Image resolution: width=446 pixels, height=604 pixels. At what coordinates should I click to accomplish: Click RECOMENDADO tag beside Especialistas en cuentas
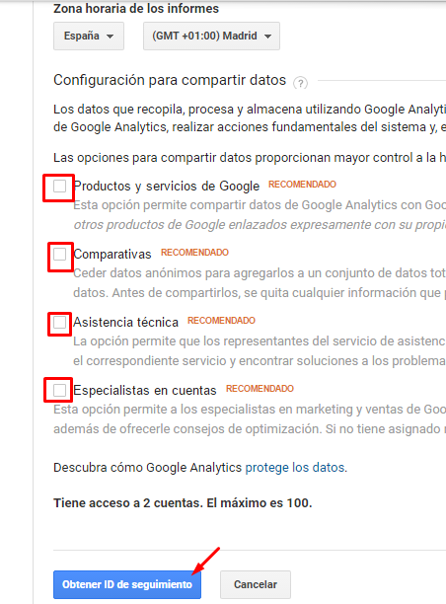click(x=260, y=389)
